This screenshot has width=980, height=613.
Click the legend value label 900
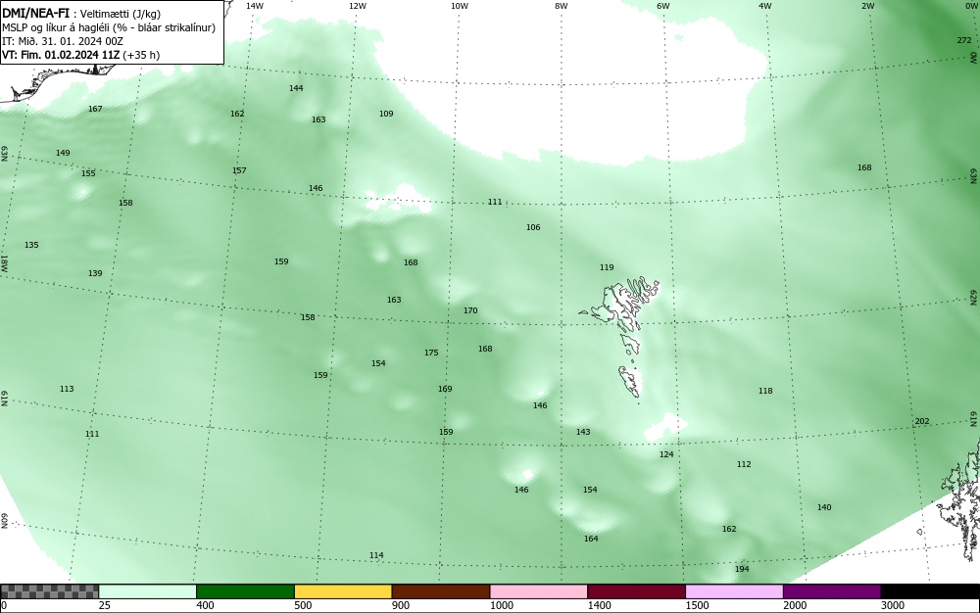[401, 605]
